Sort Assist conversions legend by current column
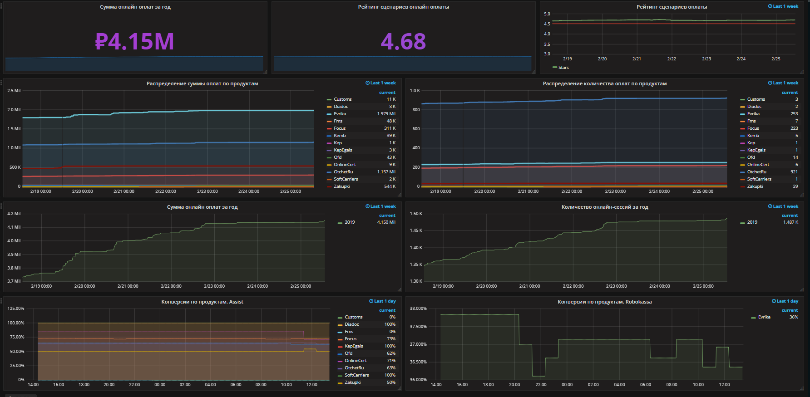 click(387, 310)
